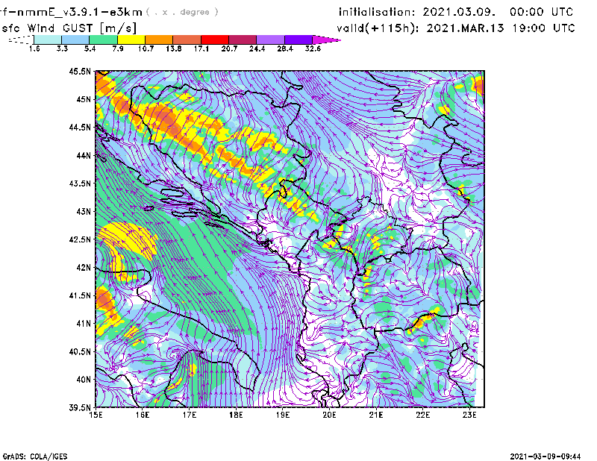
Task: Click the legend value 5.4
Action: point(90,48)
